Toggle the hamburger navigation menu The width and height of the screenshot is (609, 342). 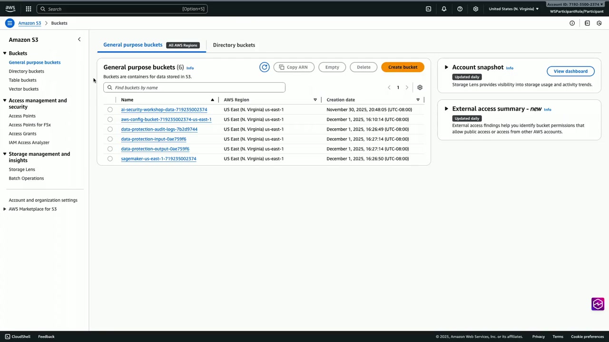(10, 23)
